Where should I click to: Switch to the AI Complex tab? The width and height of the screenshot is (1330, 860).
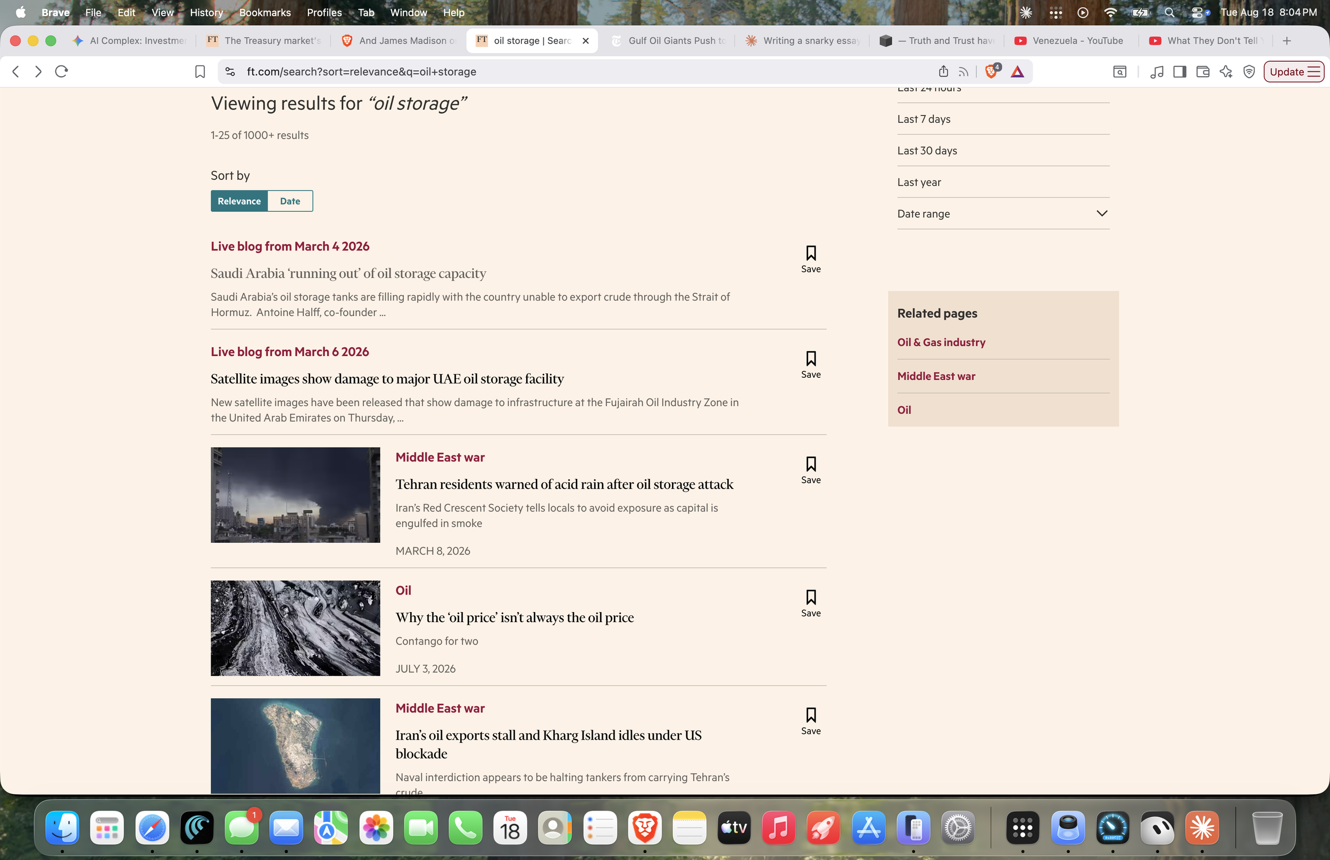pos(129,41)
